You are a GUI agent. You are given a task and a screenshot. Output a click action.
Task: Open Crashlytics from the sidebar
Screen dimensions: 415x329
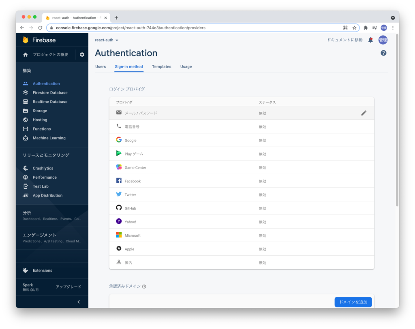click(43, 168)
